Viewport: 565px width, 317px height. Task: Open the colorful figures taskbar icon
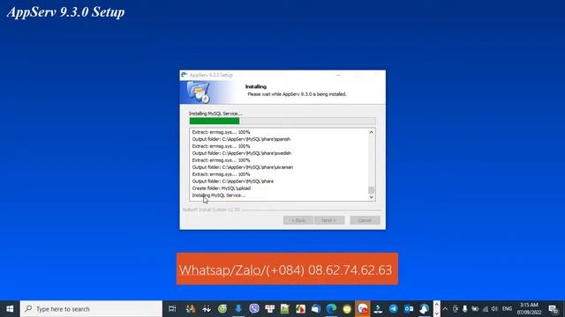pos(191,309)
